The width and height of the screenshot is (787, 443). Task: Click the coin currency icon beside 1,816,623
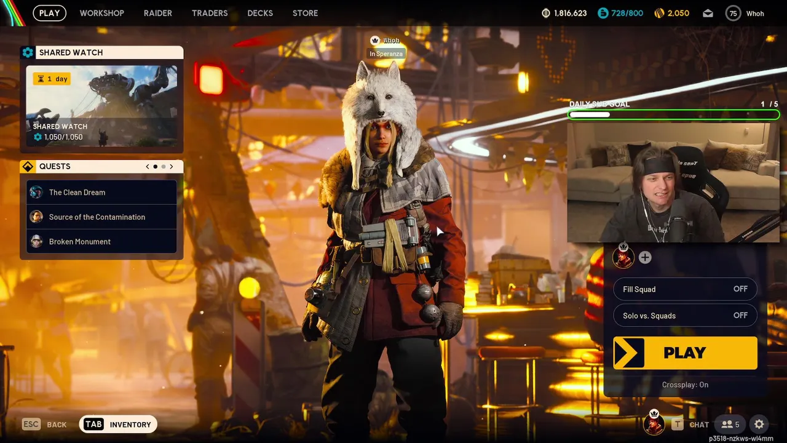(546, 13)
